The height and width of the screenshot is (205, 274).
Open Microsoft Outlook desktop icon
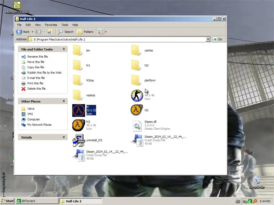(x=17, y=7)
